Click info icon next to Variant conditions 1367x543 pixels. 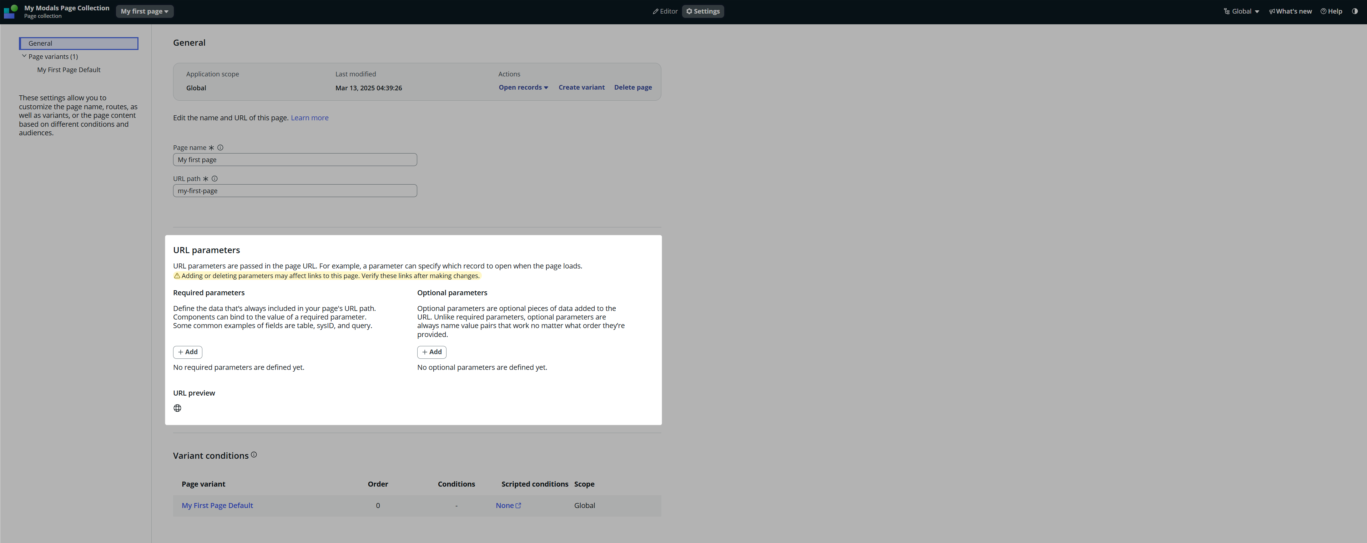point(254,455)
